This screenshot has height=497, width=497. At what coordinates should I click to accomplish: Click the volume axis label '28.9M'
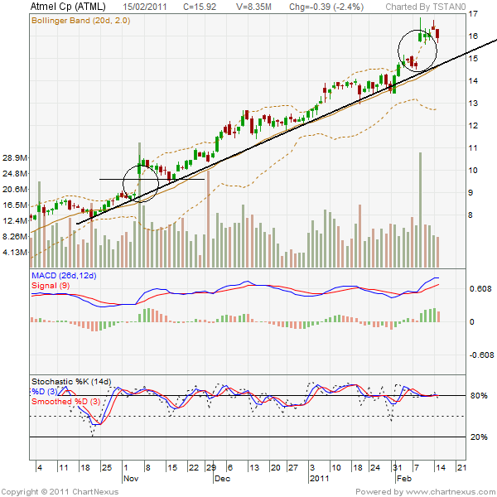coord(15,158)
